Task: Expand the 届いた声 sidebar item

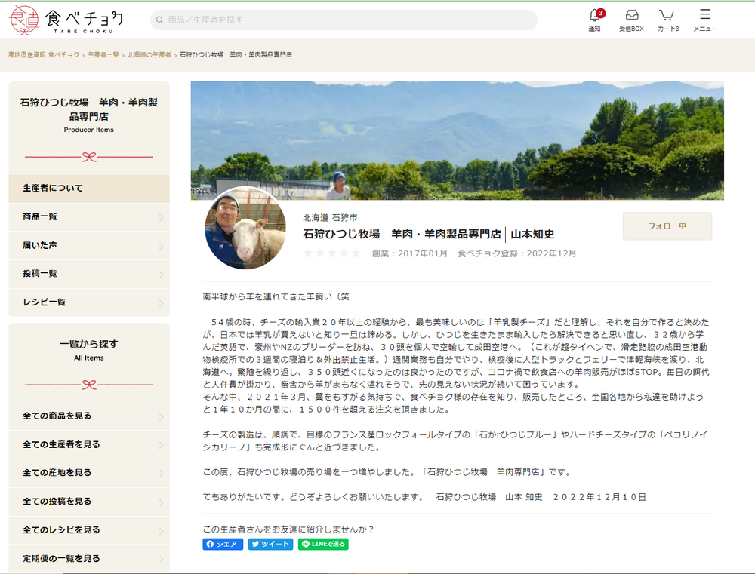Action: [89, 246]
